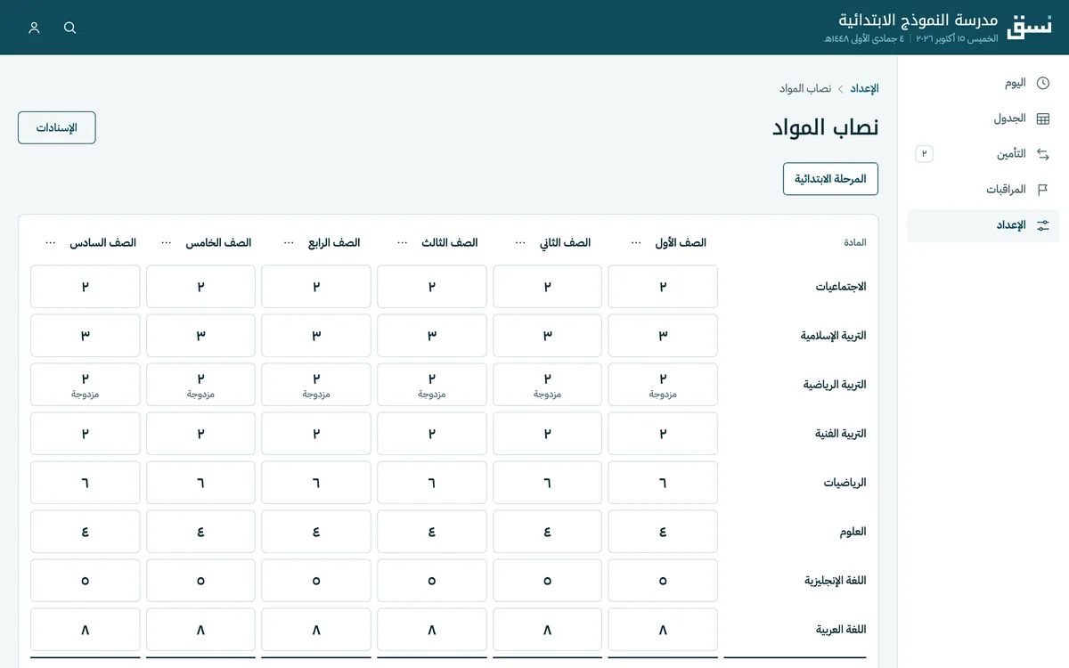The image size is (1069, 668).
Task: Click the الإسنادات button
Action: coord(57,127)
